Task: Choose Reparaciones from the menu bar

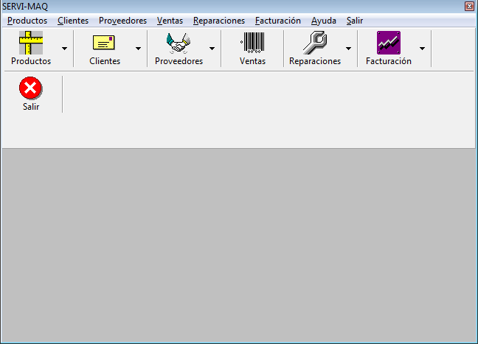Action: pos(219,21)
